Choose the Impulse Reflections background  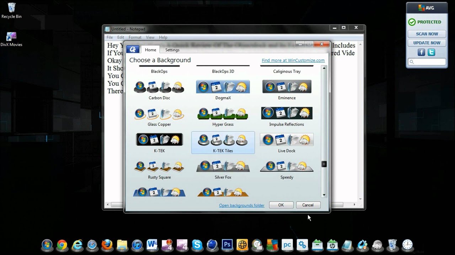(x=287, y=117)
